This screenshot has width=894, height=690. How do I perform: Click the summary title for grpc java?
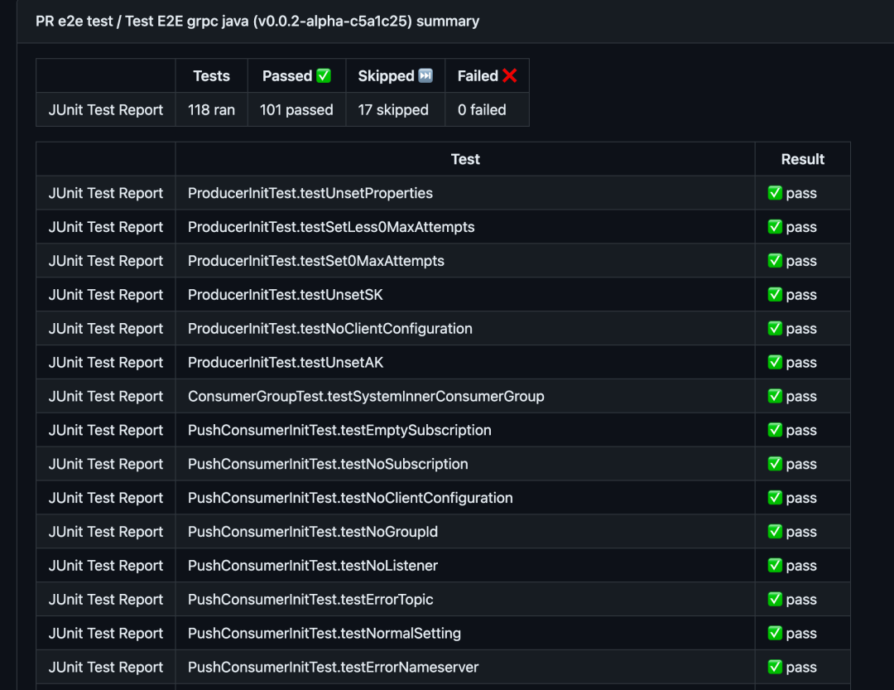257,22
